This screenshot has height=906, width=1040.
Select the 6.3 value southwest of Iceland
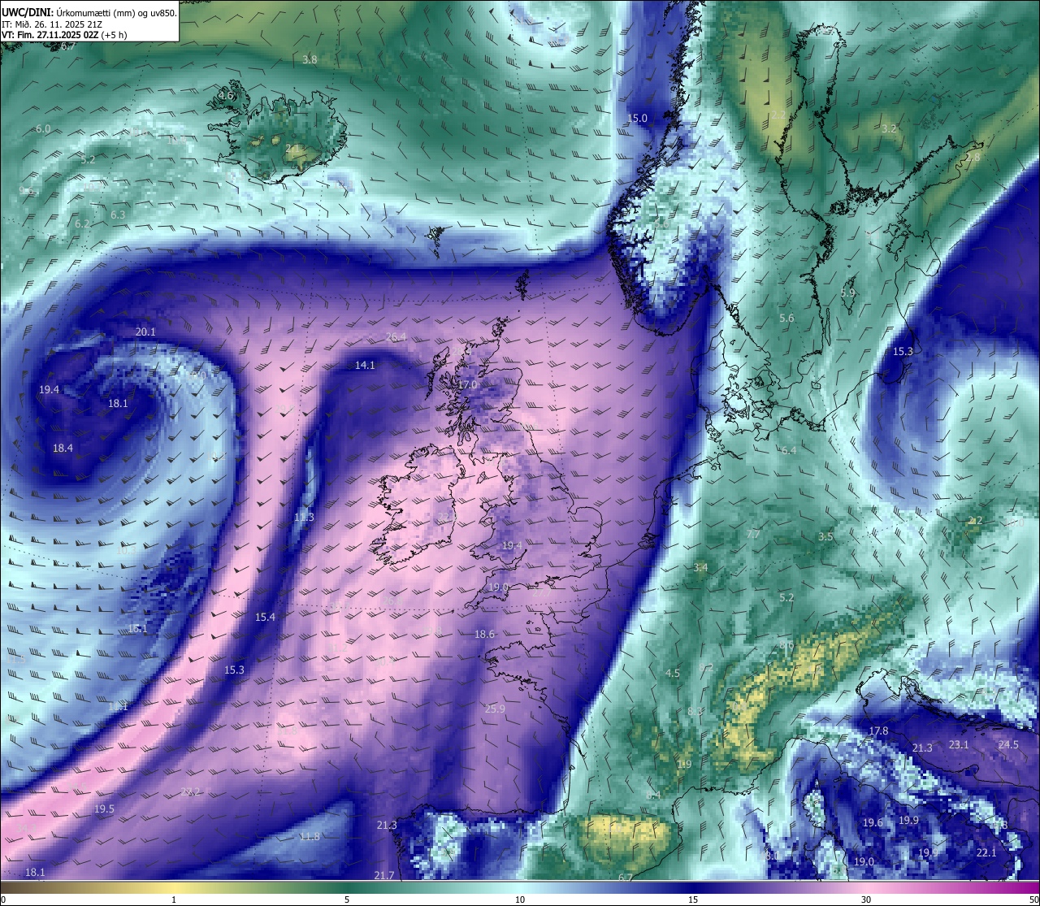(118, 215)
